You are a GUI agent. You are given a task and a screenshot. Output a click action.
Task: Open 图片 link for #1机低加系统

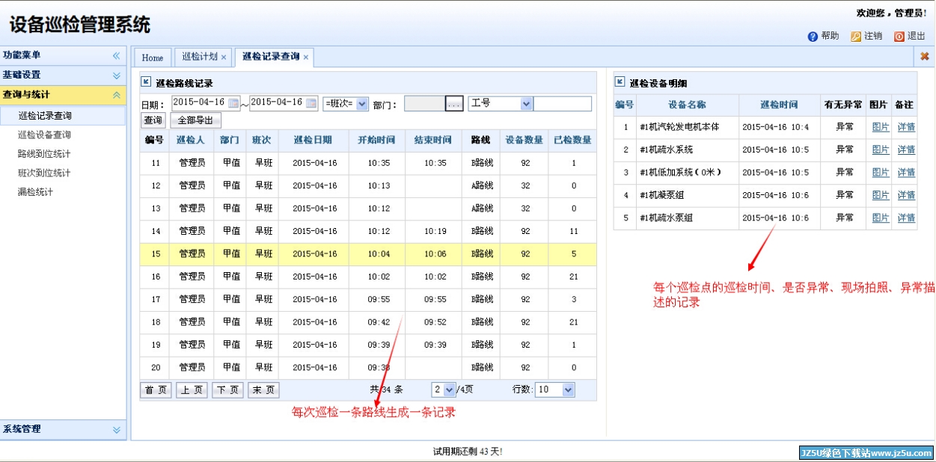coord(881,173)
